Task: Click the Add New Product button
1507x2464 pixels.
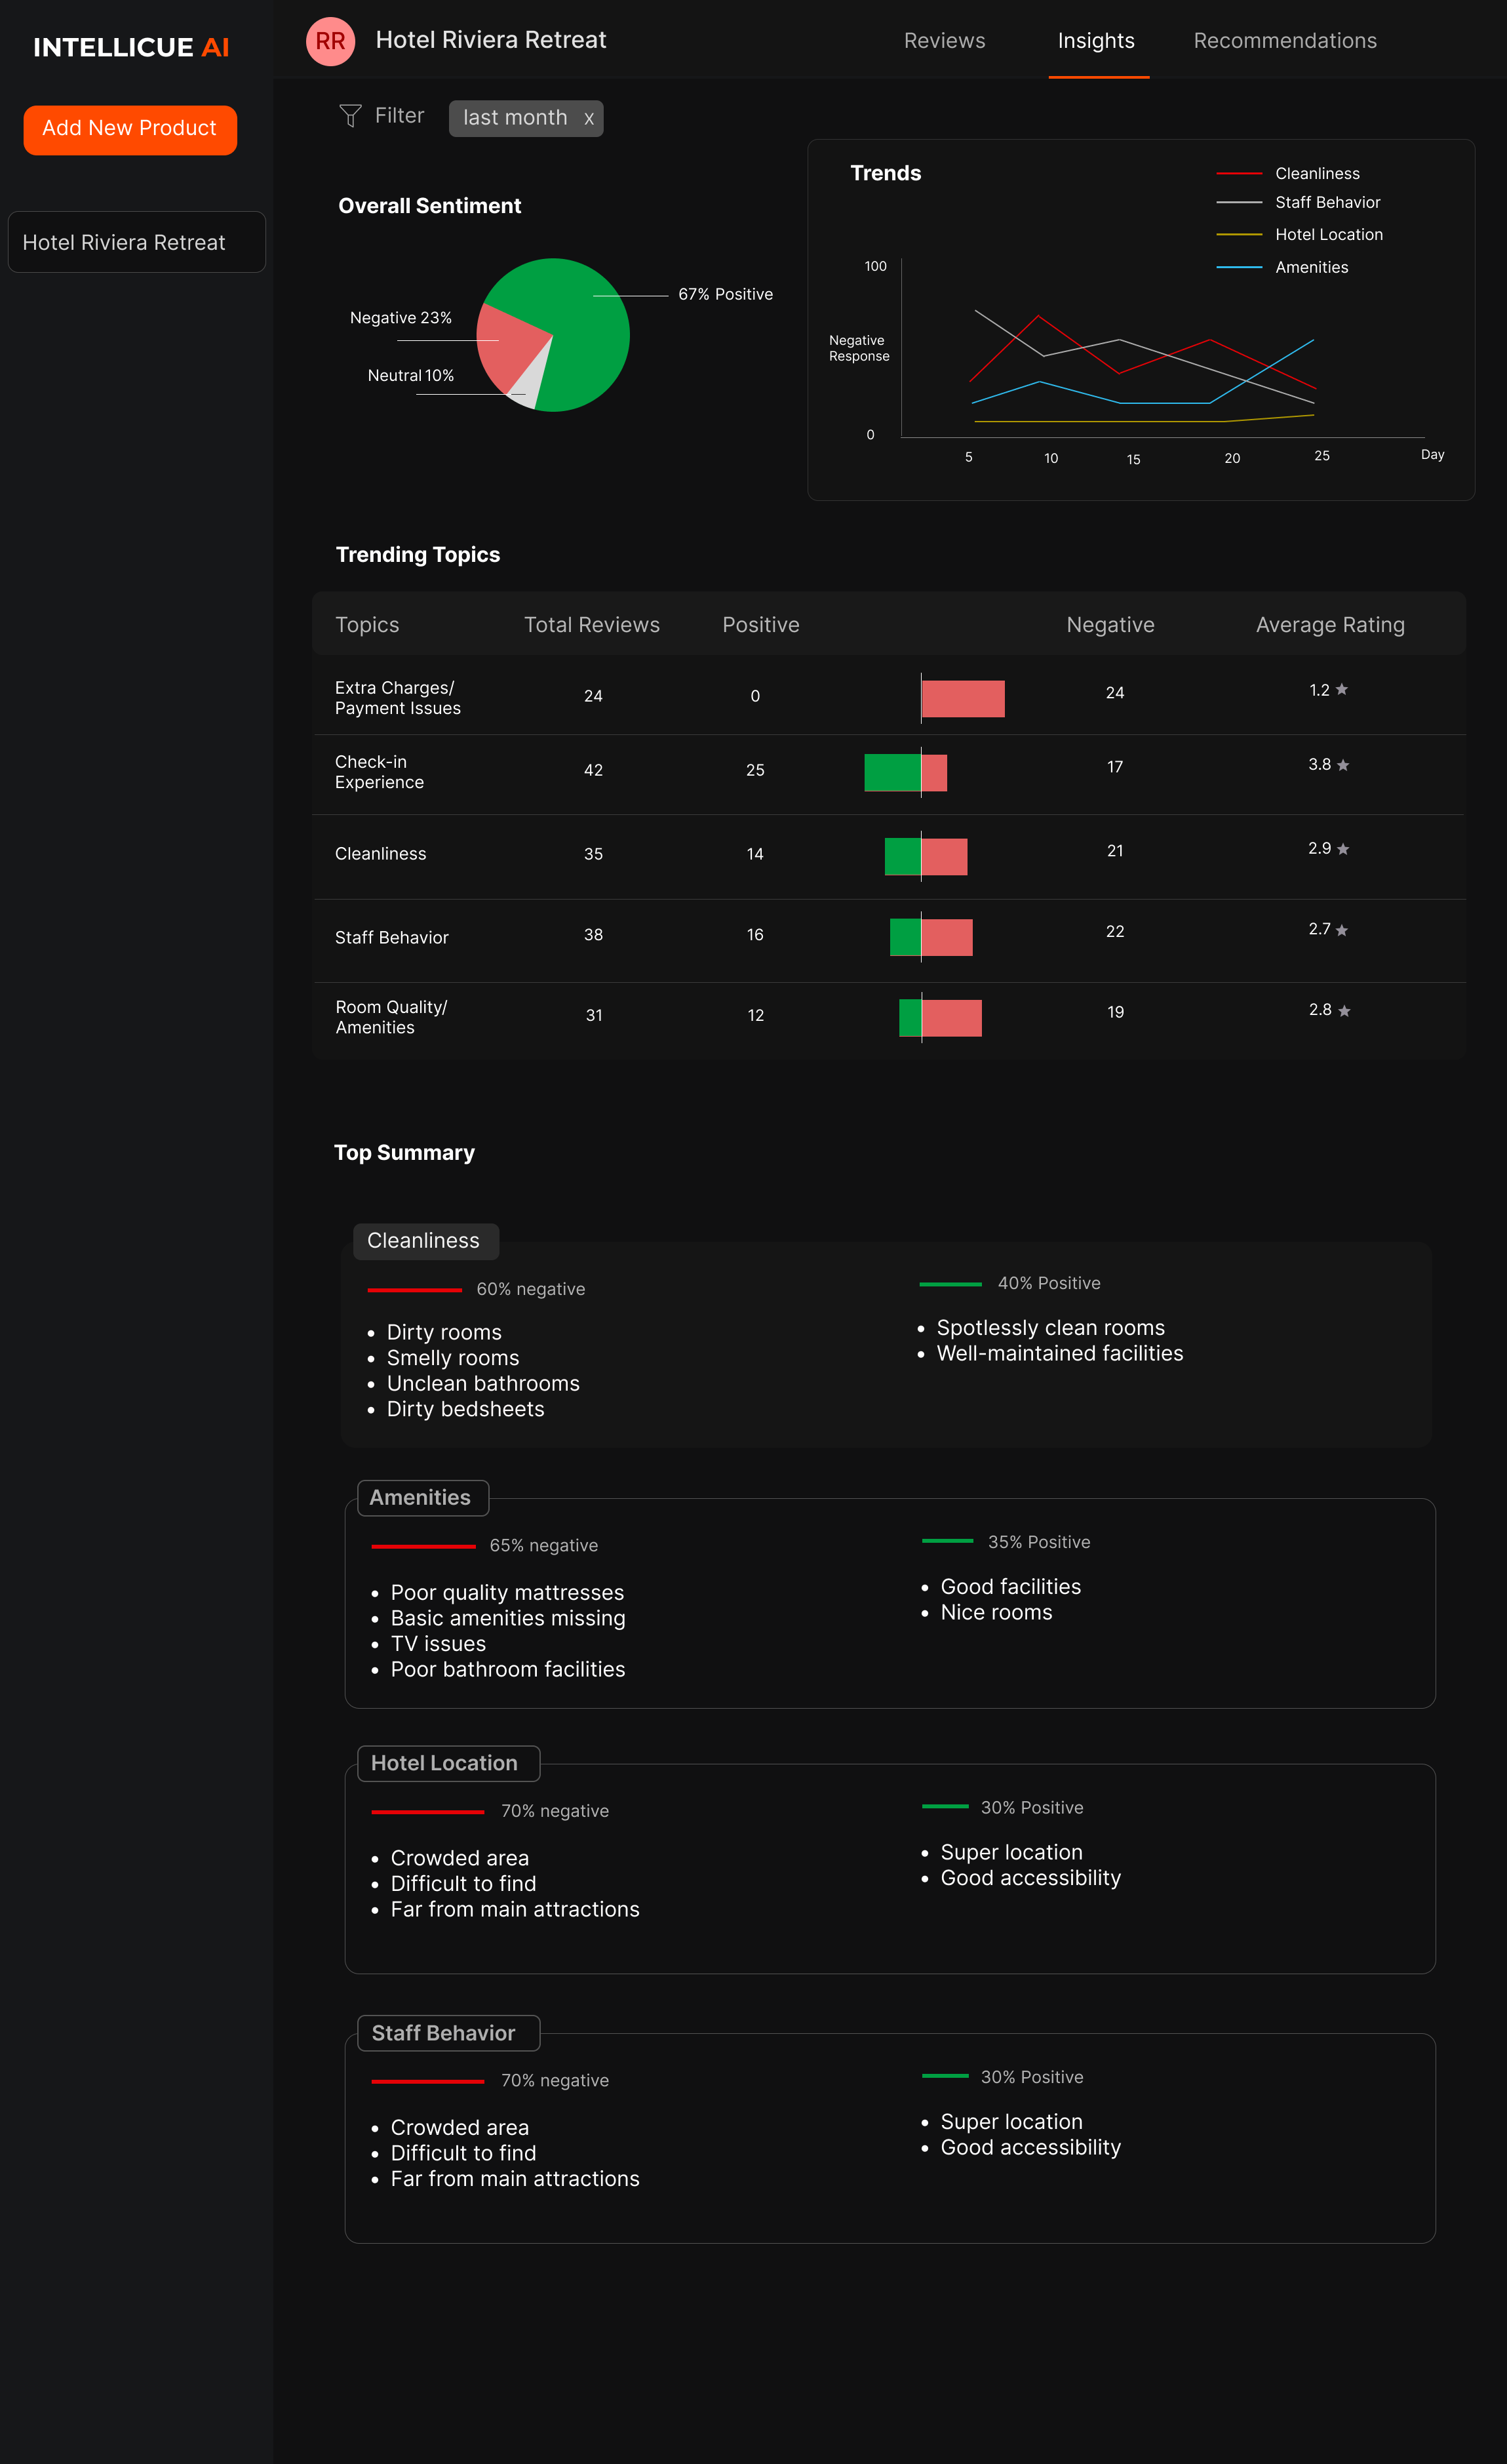Action: point(130,130)
